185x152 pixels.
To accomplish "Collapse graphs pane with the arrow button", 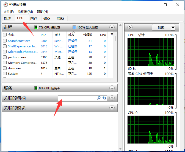I will (x=130, y=27).
